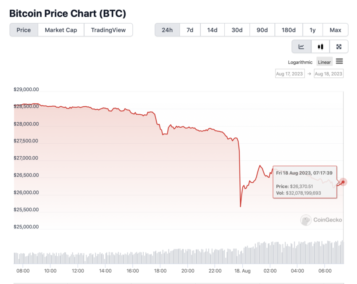Show the 30d price range
Viewport: 357px width, 284px height.
click(x=237, y=30)
